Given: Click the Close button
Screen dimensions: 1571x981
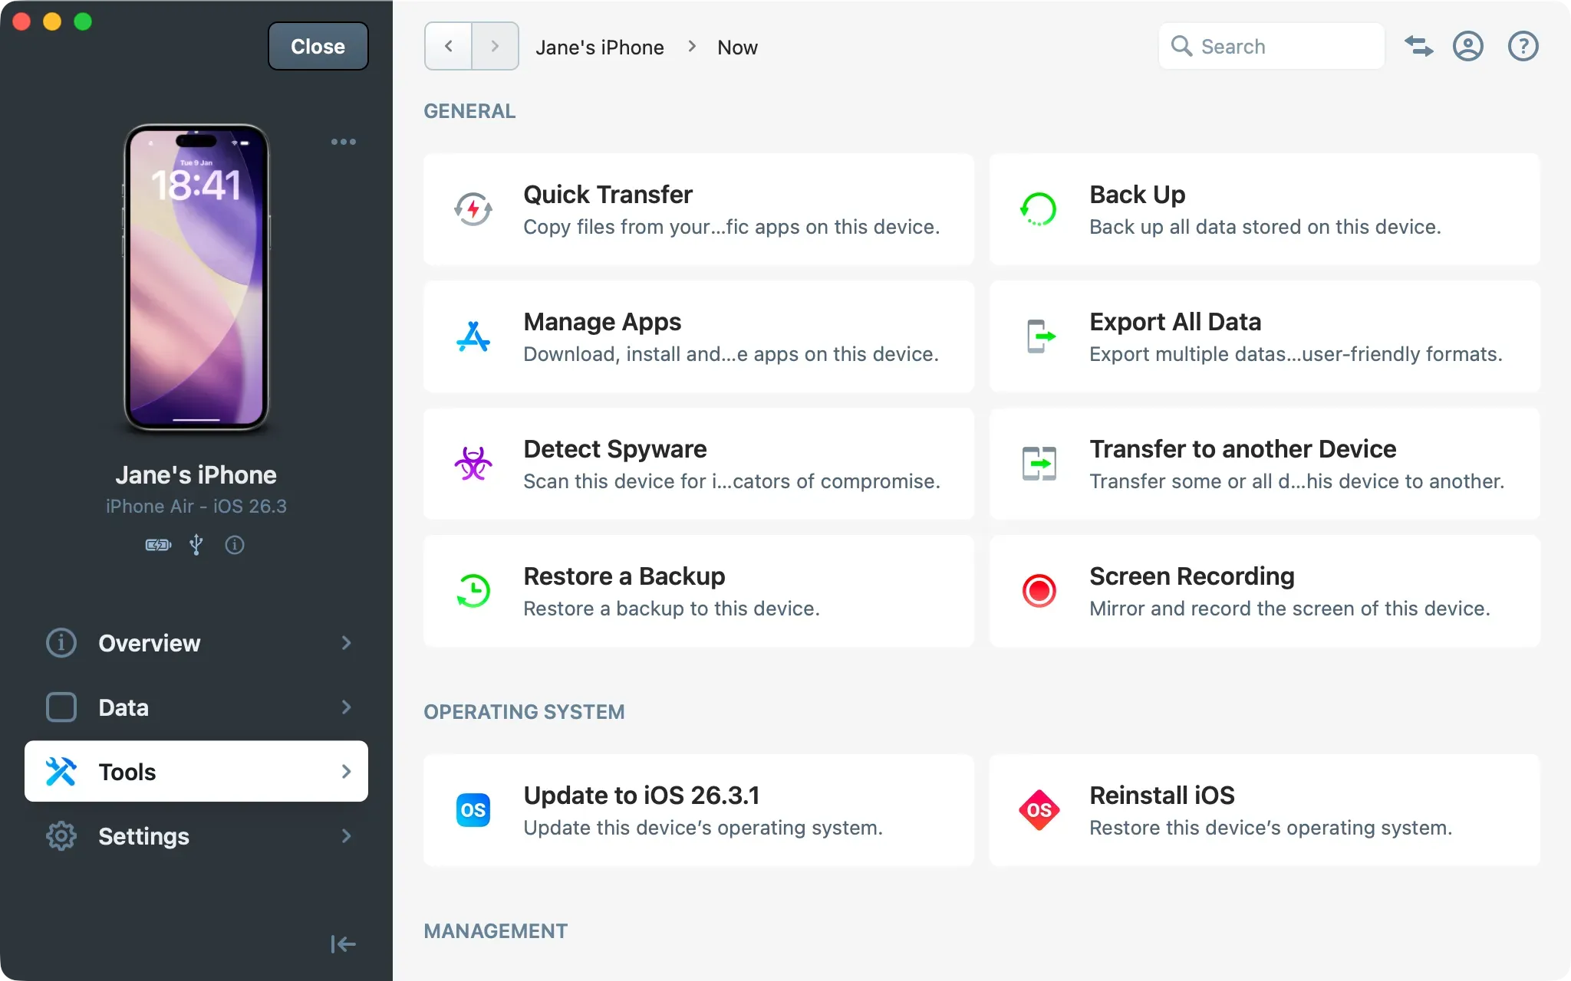Looking at the screenshot, I should 318,46.
